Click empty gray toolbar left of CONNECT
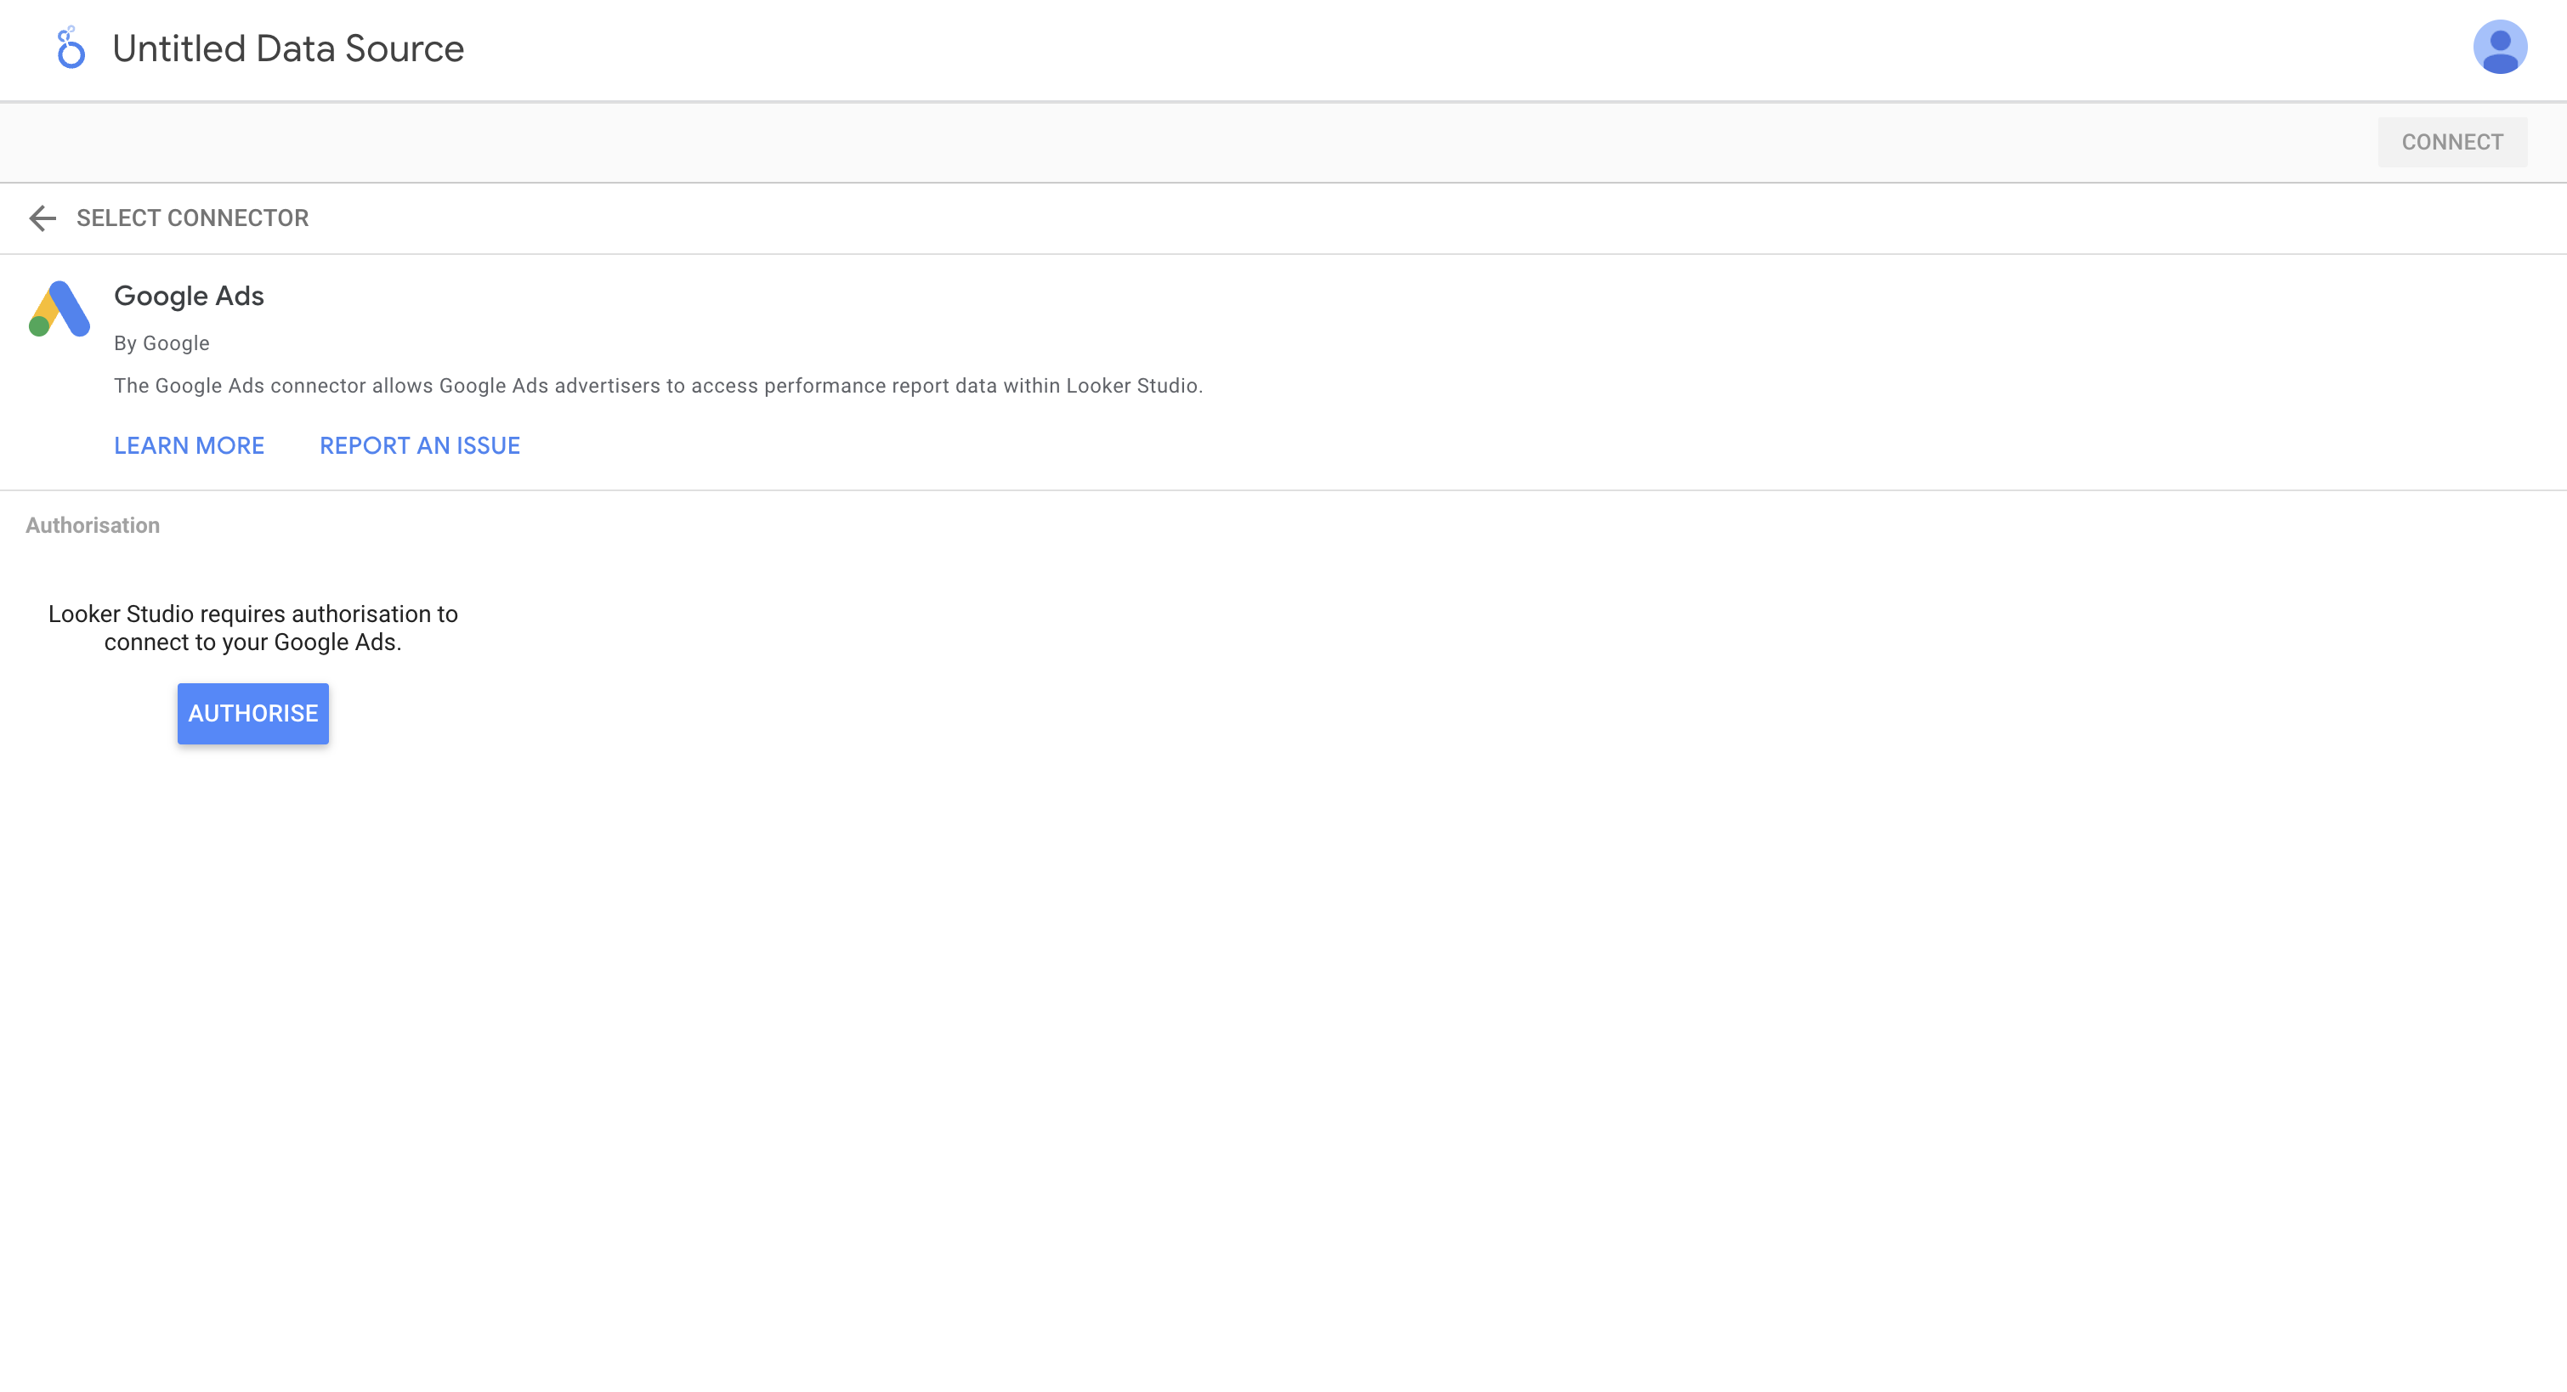The height and width of the screenshot is (1392, 2567). (1196, 141)
